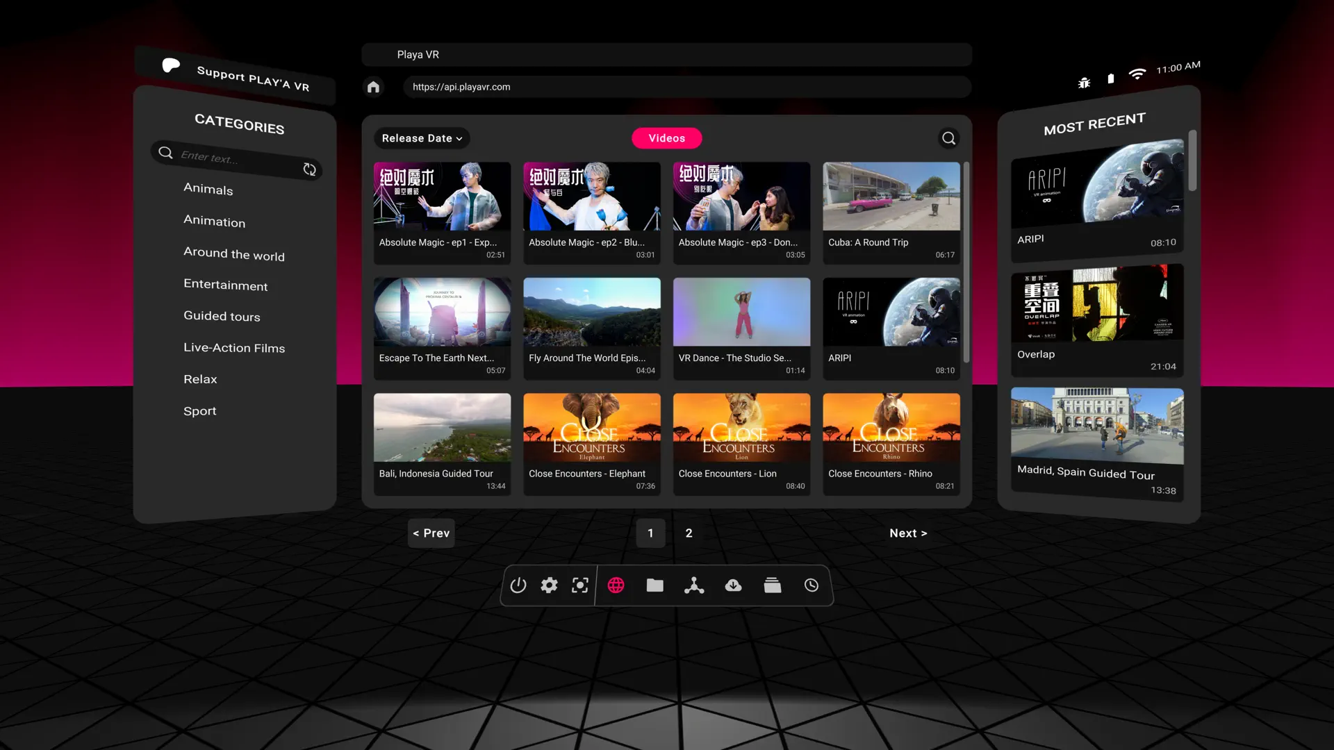
Task: Select the Animals category
Action: coord(208,189)
